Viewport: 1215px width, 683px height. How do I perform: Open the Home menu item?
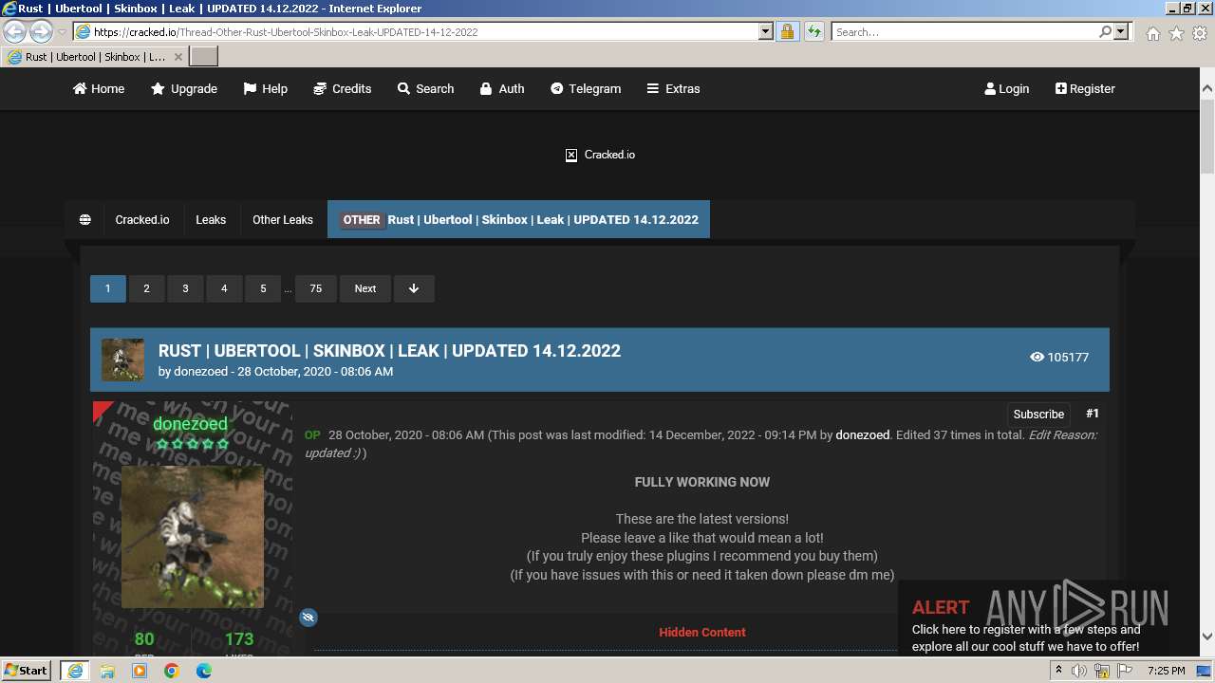point(99,88)
